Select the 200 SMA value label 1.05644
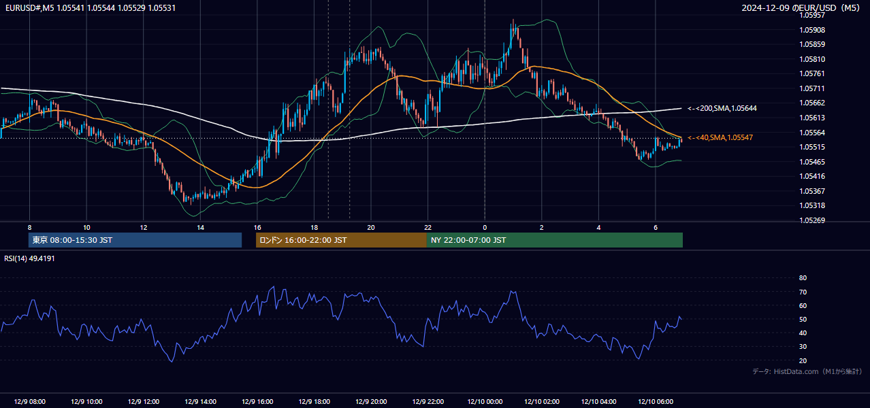Screen dimensions: 870x408 [x=722, y=108]
